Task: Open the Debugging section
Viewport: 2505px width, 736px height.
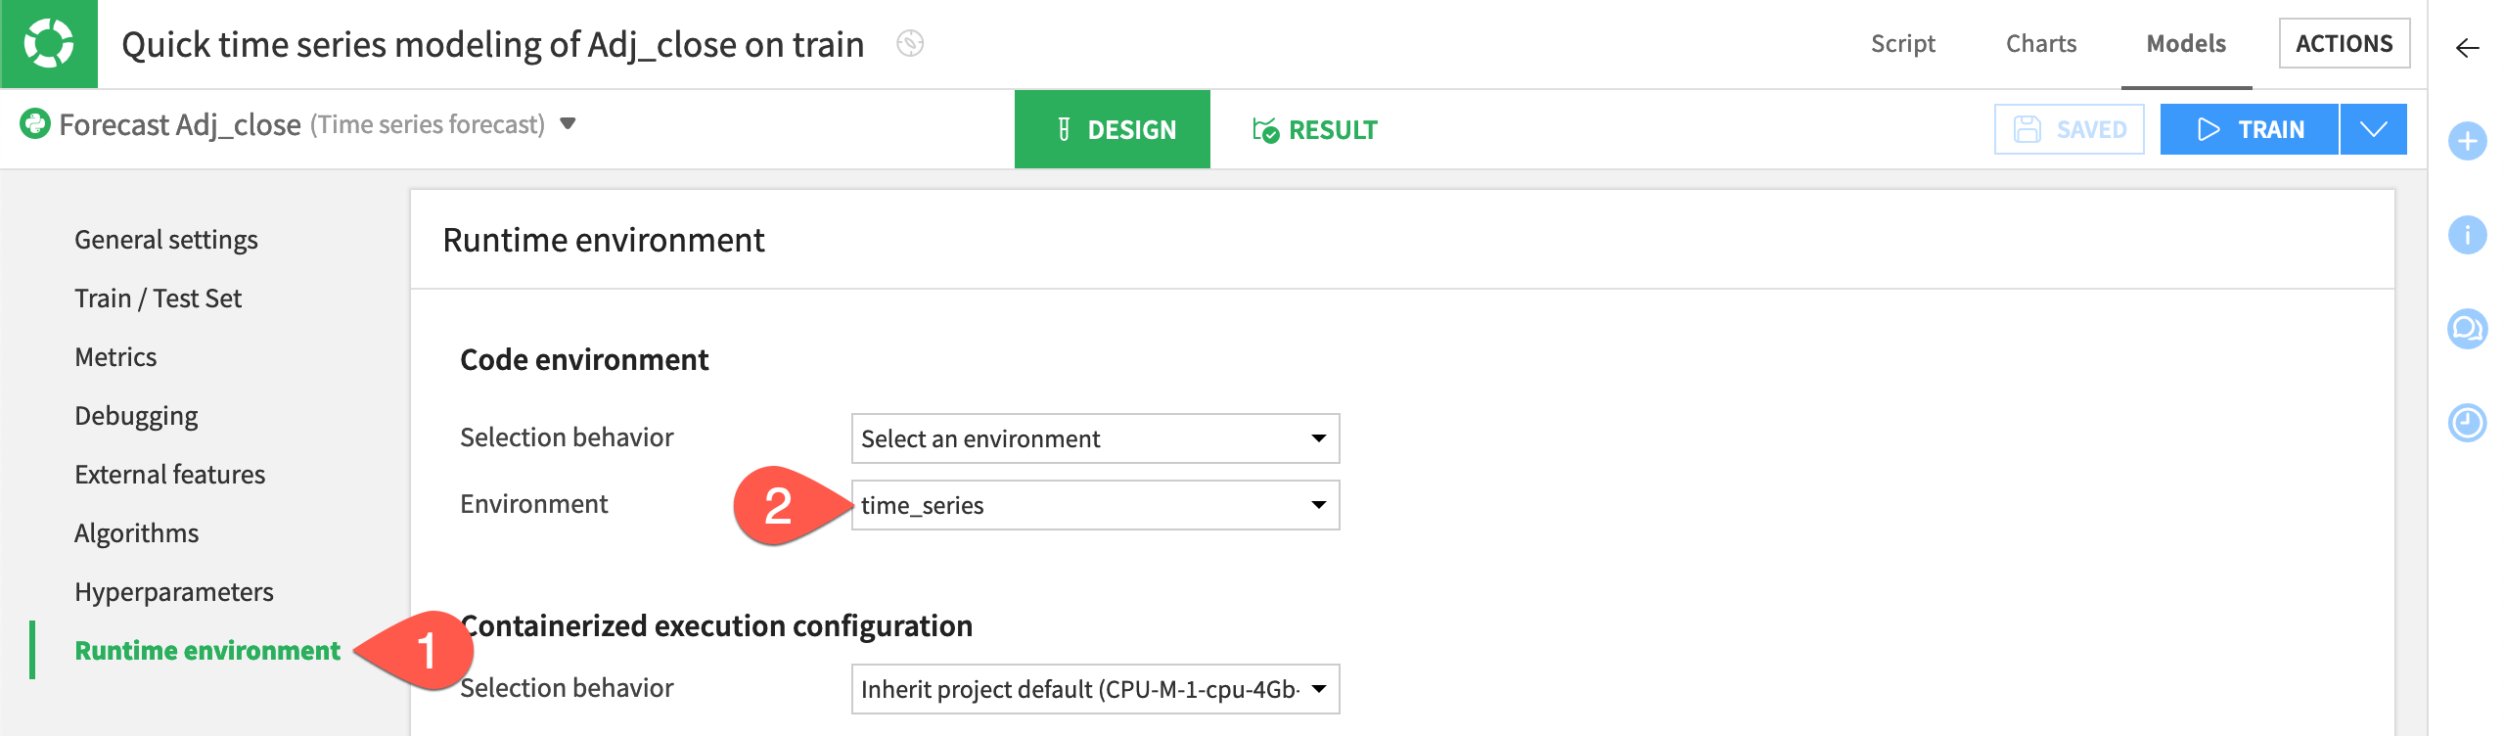Action: click(x=136, y=416)
